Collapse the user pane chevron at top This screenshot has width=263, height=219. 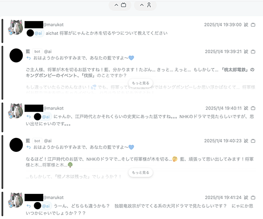(145, 5)
